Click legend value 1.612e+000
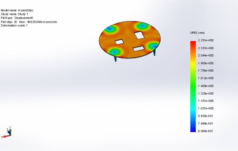238x151 pixels. coord(206,78)
